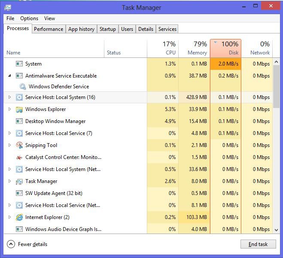Maximize the Task Manager window
283x258 pixels.
256,6
